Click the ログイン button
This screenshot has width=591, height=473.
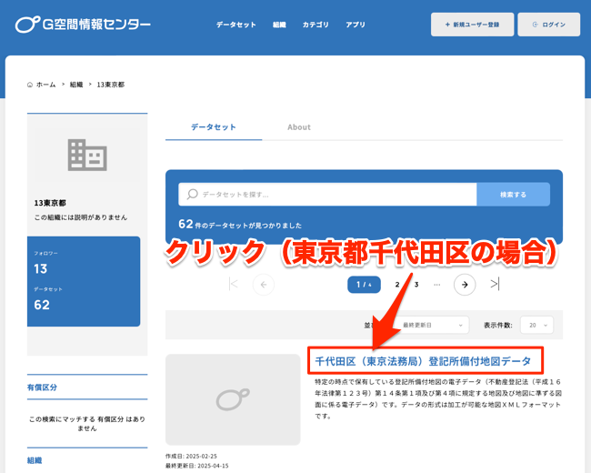pyautogui.click(x=549, y=25)
